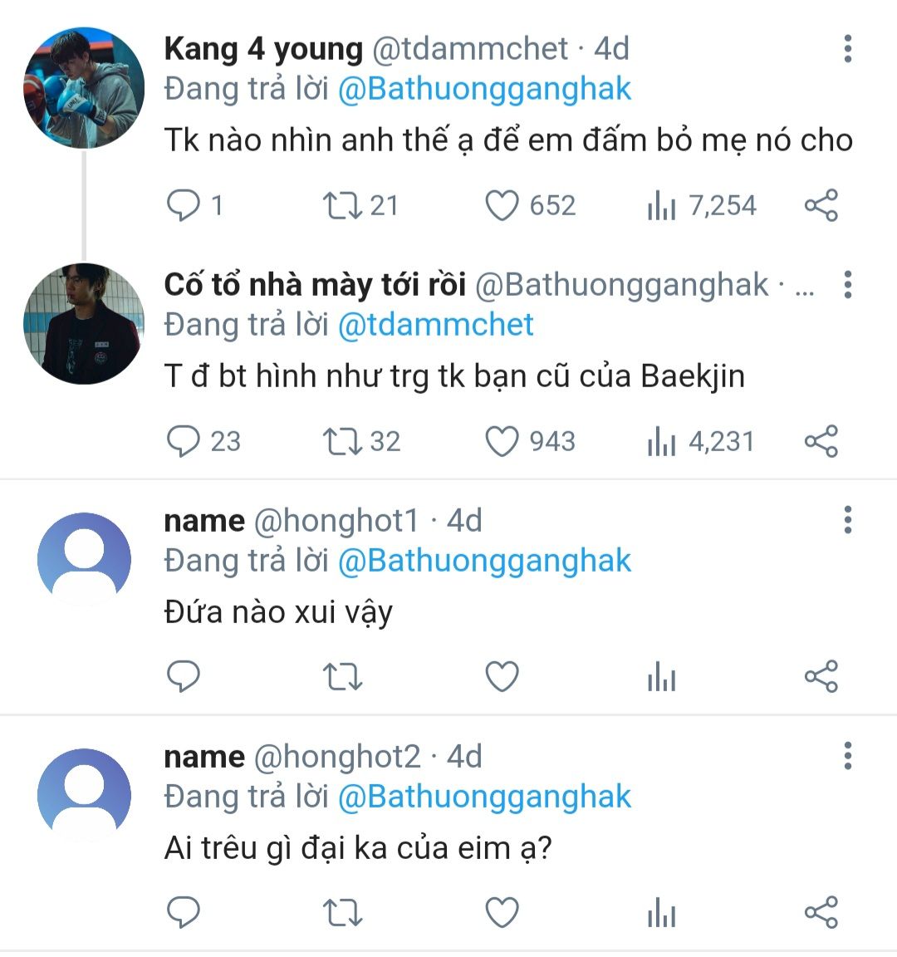Open @Bathuongganghak mention in @honghot2's reply
897x957 pixels.
coord(484,797)
